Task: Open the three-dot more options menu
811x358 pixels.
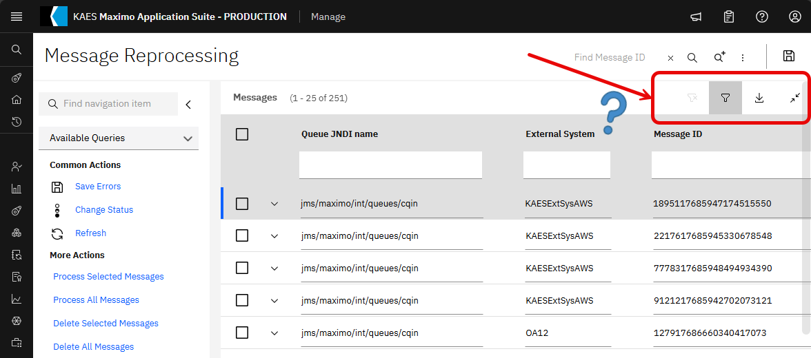Action: click(x=743, y=58)
